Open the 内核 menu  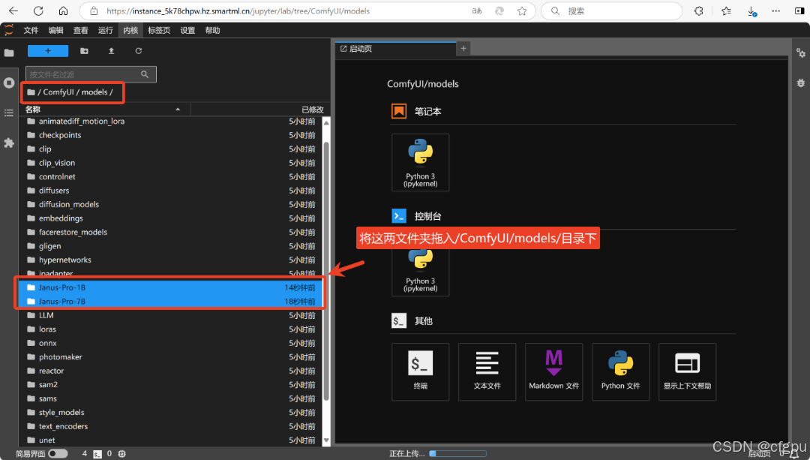pyautogui.click(x=130, y=31)
